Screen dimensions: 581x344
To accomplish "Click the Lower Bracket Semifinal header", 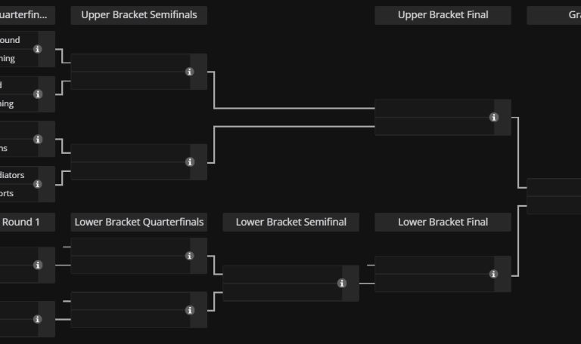I will click(x=291, y=222).
